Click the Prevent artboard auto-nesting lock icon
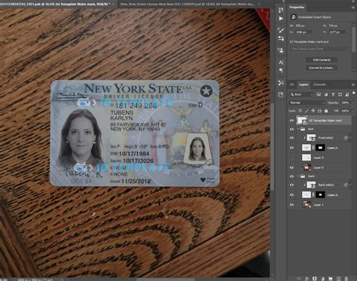 (319, 111)
